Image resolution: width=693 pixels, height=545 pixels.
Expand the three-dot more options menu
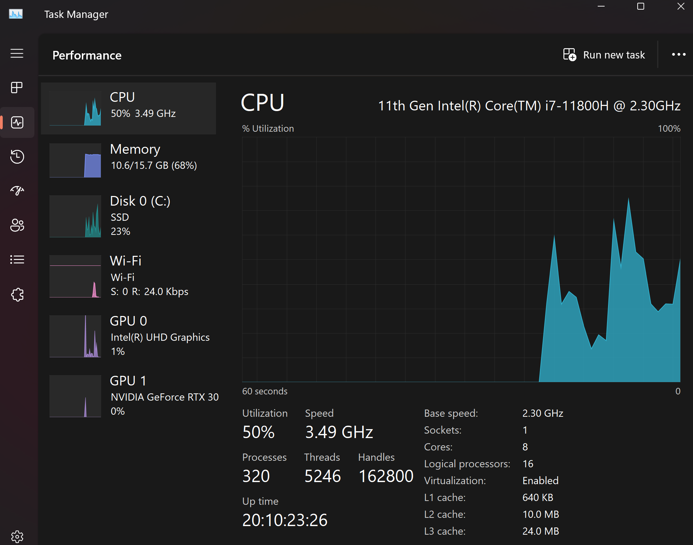(x=679, y=55)
